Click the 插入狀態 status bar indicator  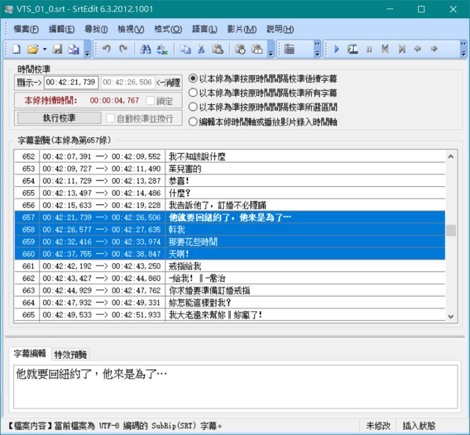coord(419,426)
